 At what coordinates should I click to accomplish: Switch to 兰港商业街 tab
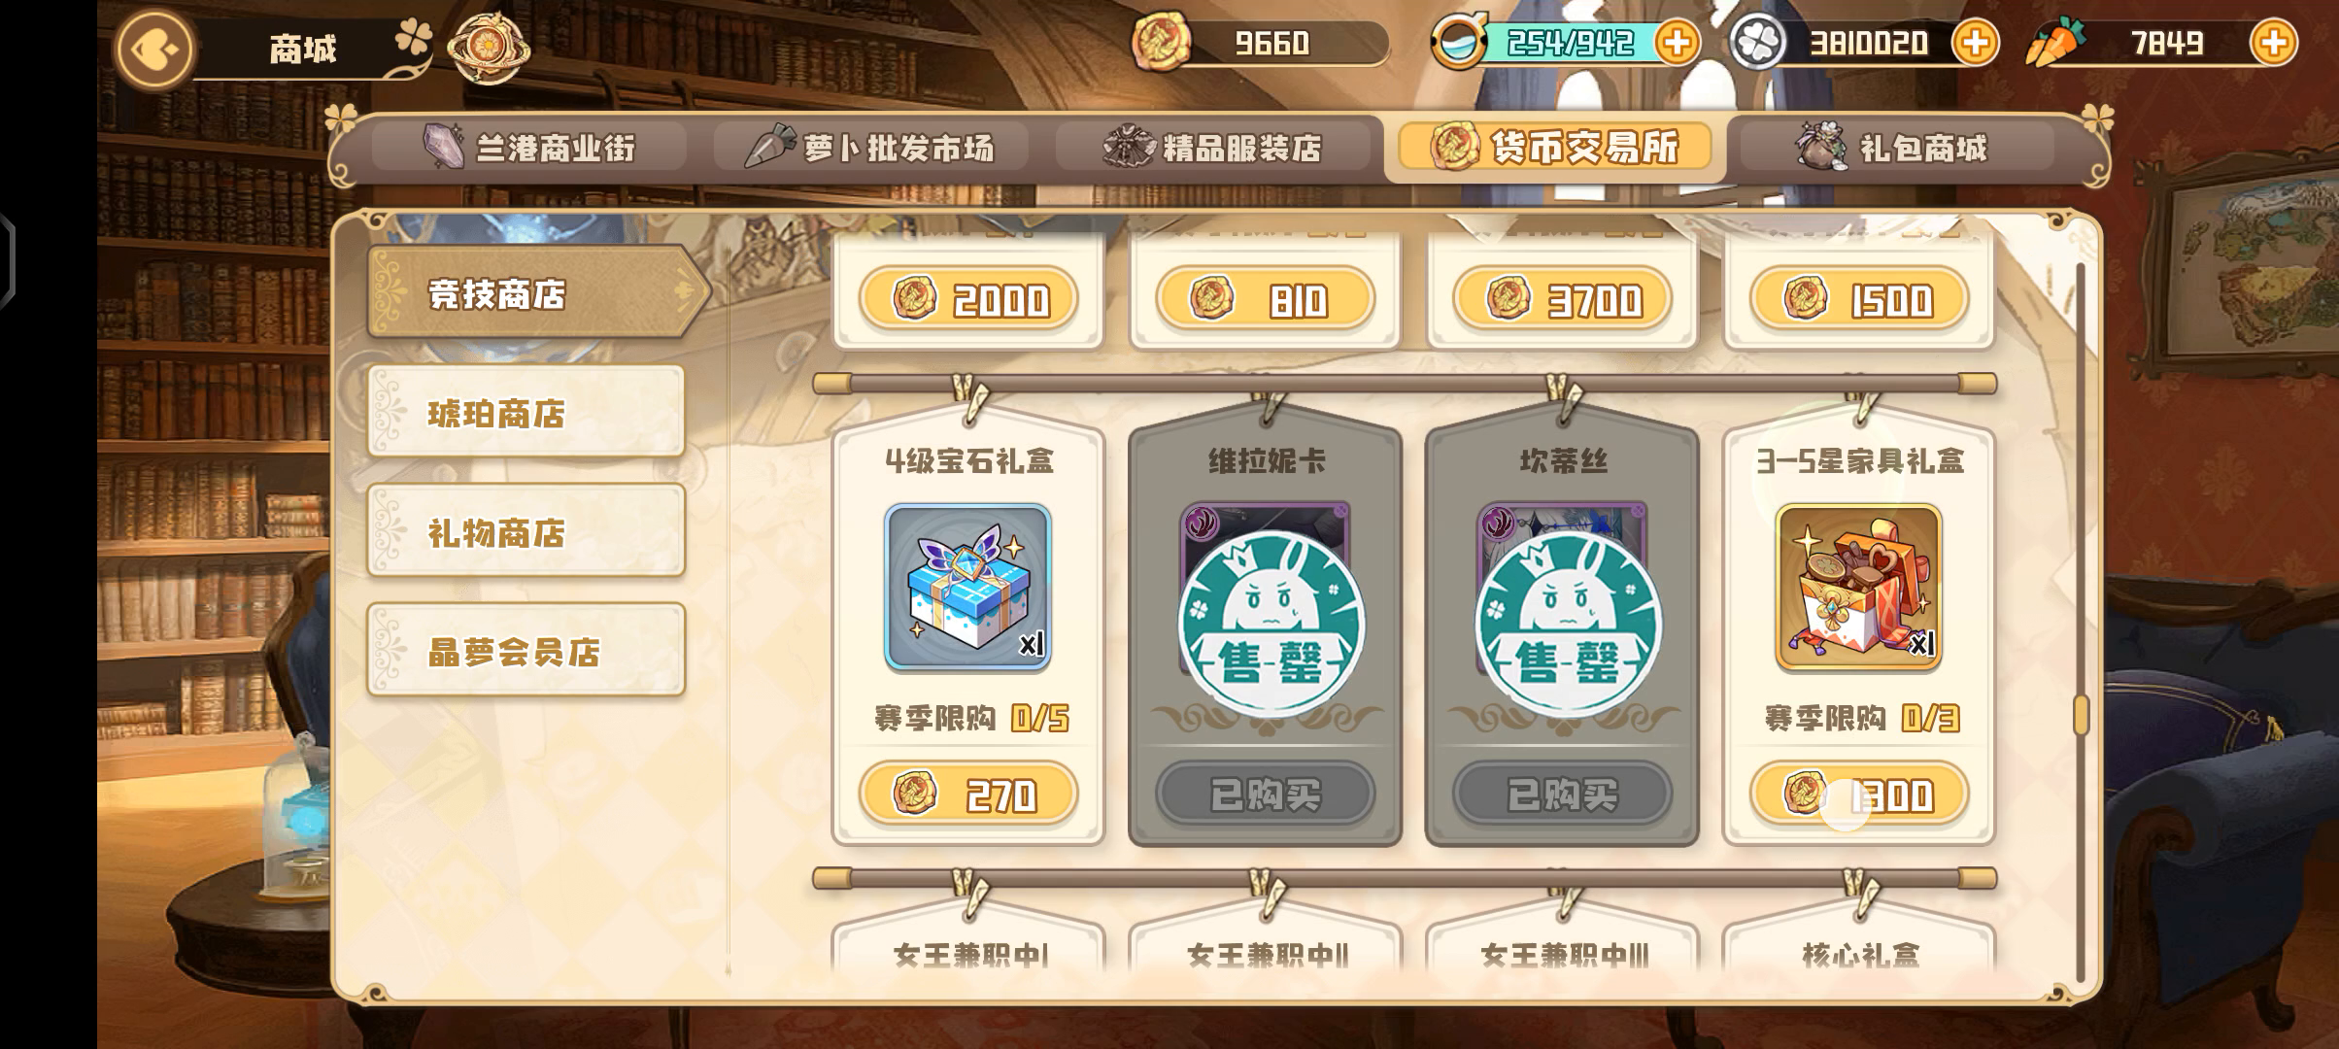tap(530, 148)
